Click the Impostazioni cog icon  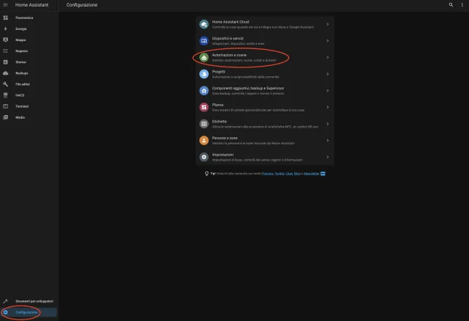[204, 157]
